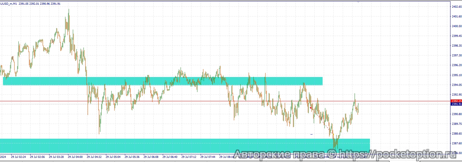Click the 29 Jul 07:12 time label
The width and height of the screenshot is (462, 162).
(x=189, y=157)
